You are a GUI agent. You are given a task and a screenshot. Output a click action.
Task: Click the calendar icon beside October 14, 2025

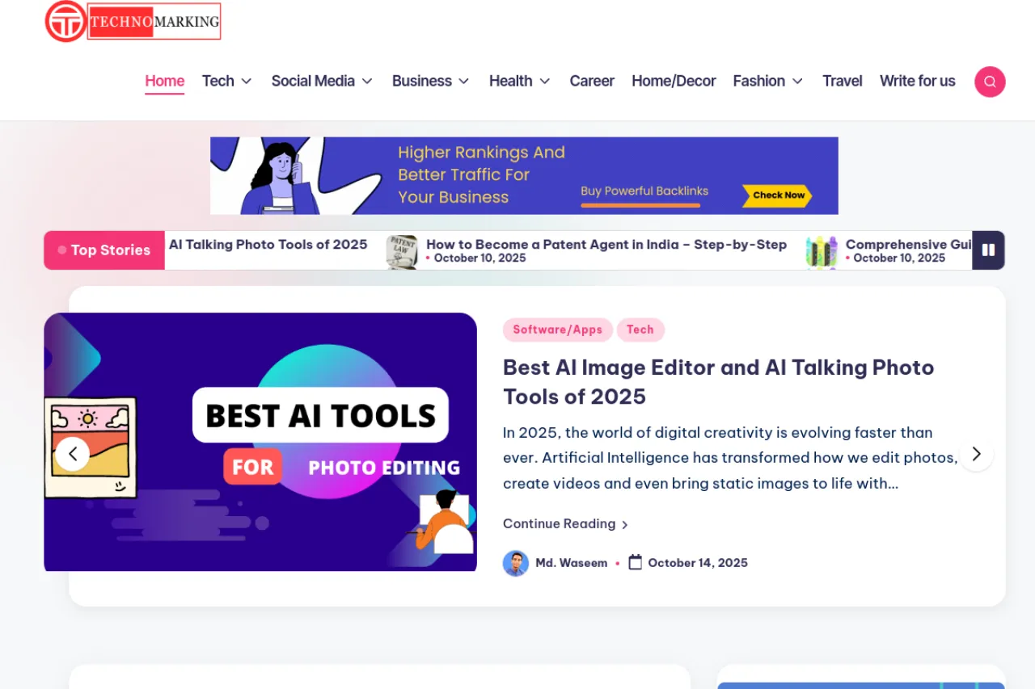point(636,562)
